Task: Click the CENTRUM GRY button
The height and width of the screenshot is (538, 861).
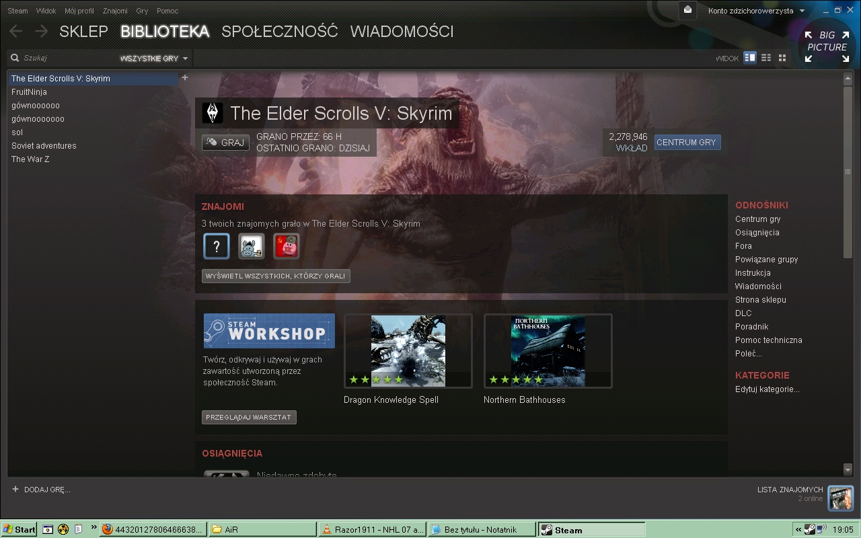Action: click(x=687, y=143)
